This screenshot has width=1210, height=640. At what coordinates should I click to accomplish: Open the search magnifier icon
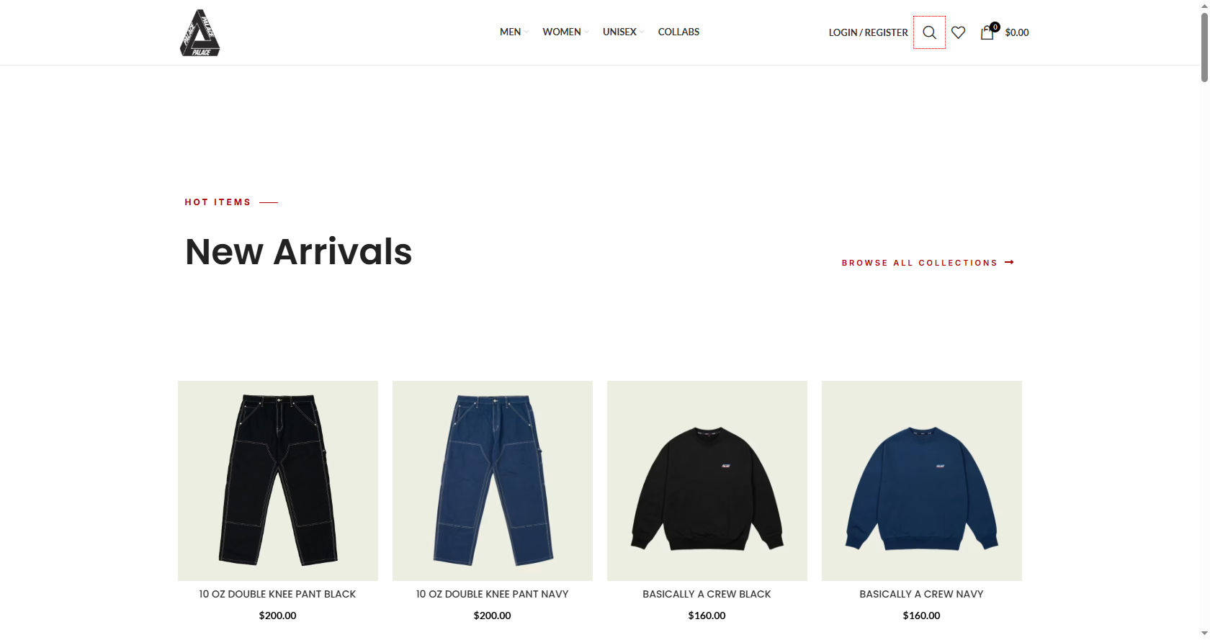click(929, 32)
